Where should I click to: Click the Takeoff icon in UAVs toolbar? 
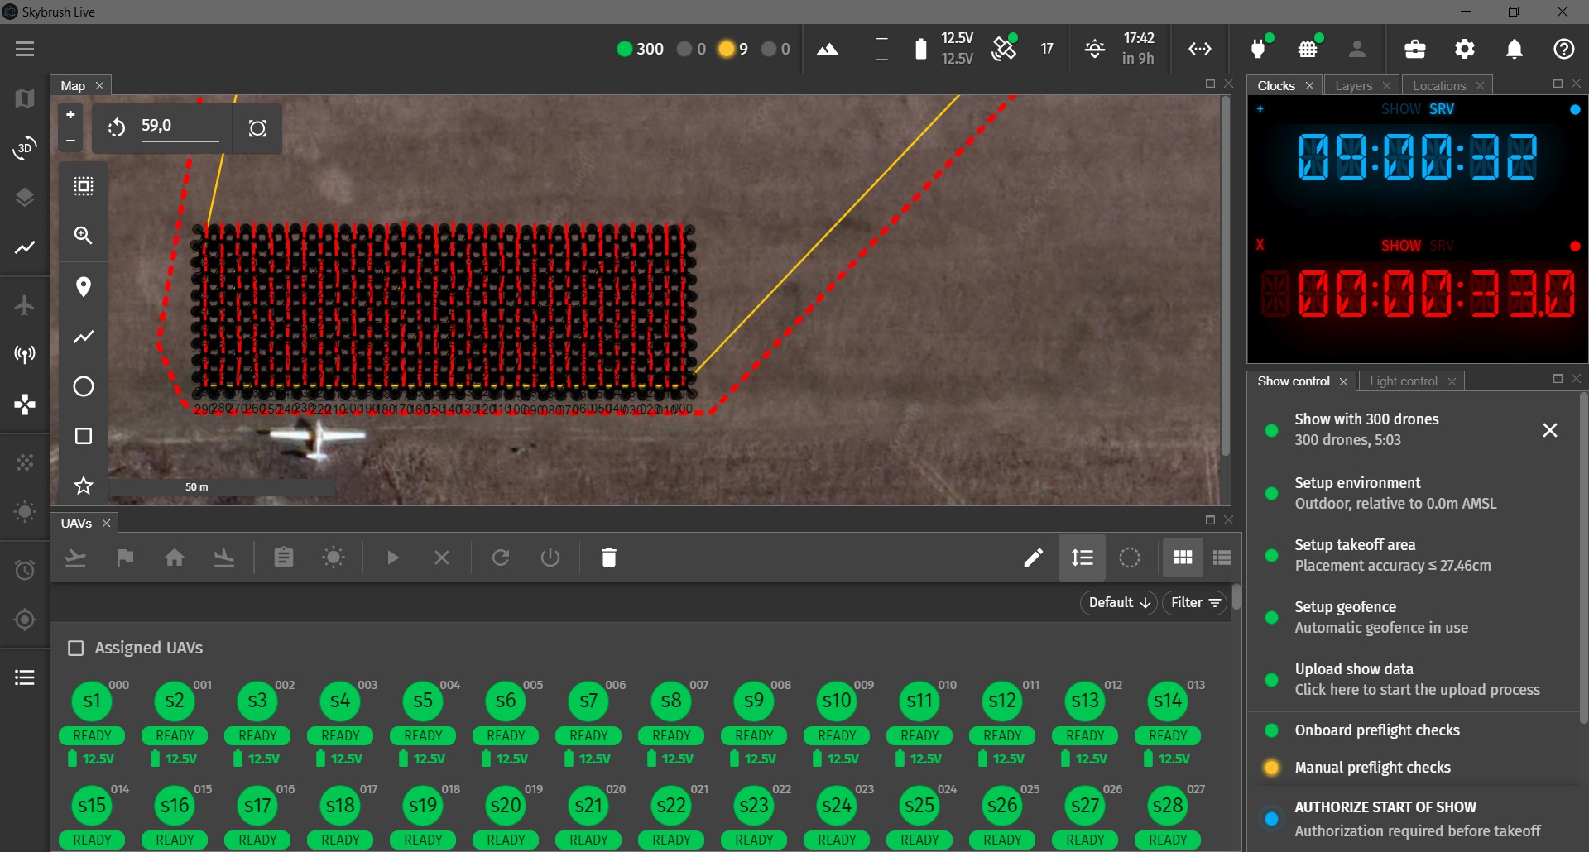75,558
